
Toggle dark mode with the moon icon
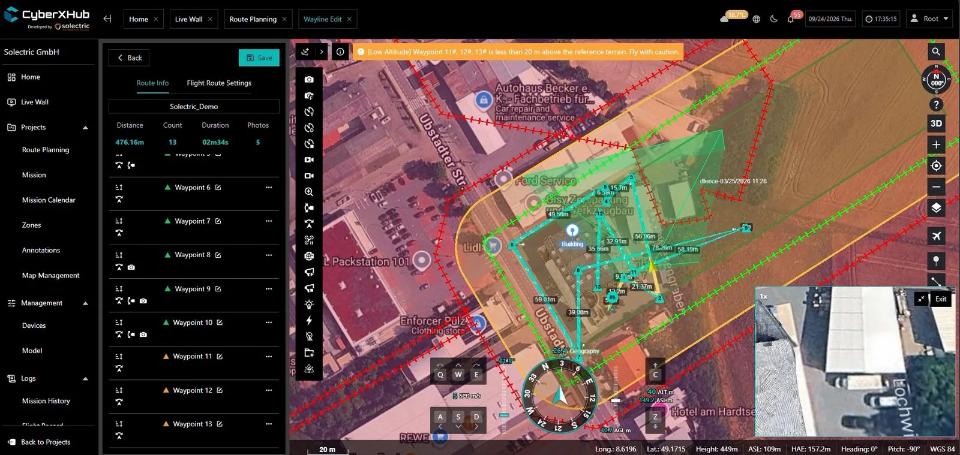click(773, 19)
